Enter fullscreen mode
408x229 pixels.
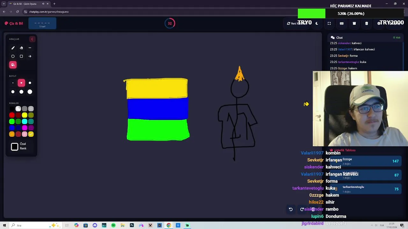point(329,23)
